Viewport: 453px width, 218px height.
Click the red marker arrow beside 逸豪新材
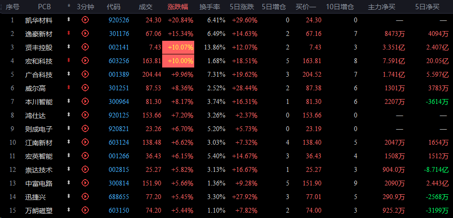coord(68,33)
